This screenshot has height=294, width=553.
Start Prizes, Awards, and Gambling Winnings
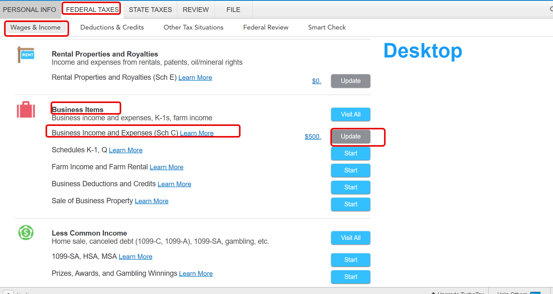[350, 277]
